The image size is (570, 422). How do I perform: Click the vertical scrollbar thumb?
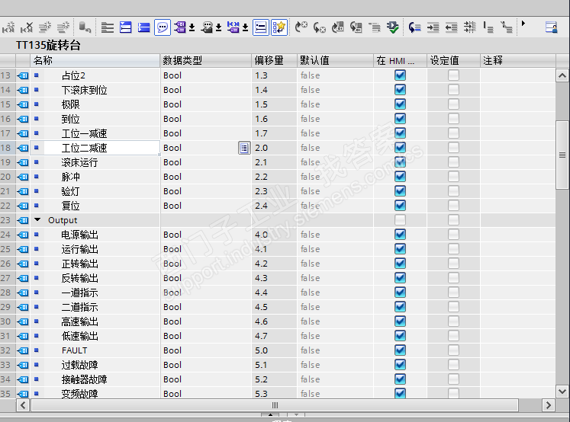562,155
